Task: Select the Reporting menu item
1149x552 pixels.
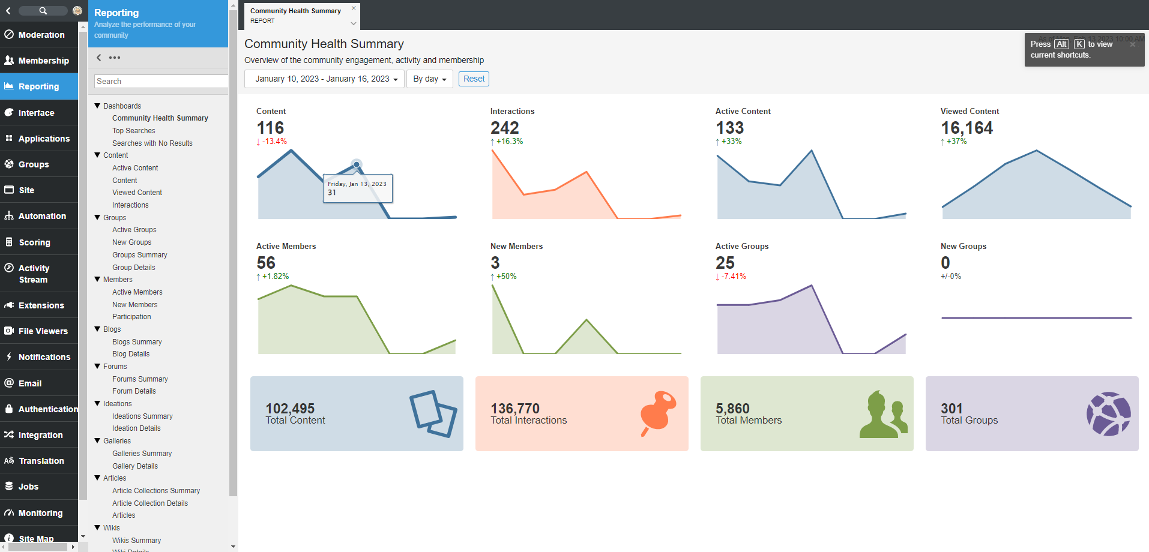Action: point(39,86)
